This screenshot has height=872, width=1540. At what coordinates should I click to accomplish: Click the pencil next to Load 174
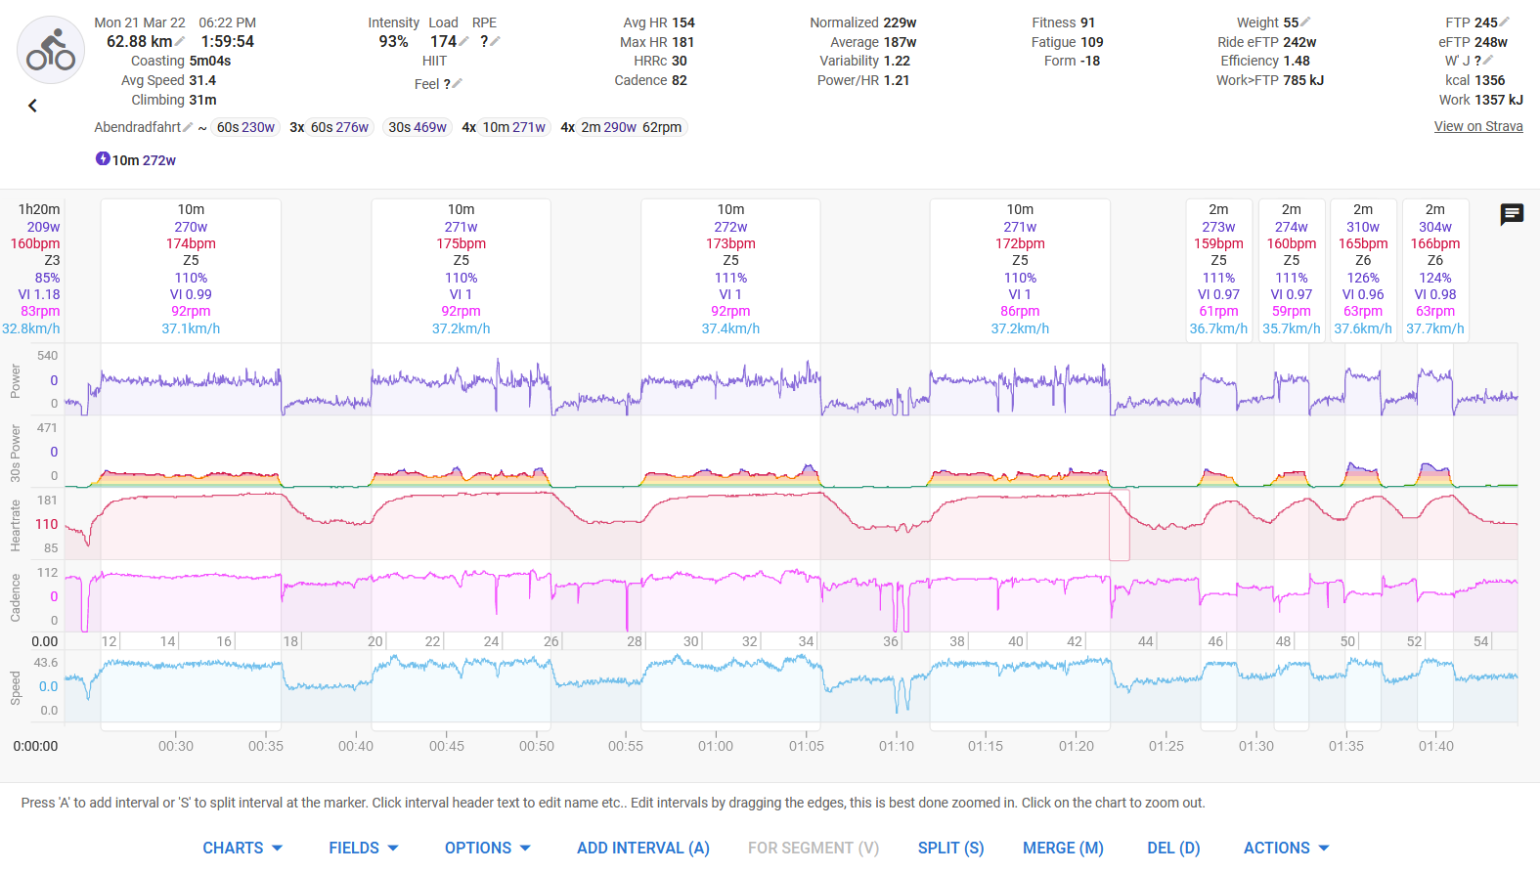(464, 42)
